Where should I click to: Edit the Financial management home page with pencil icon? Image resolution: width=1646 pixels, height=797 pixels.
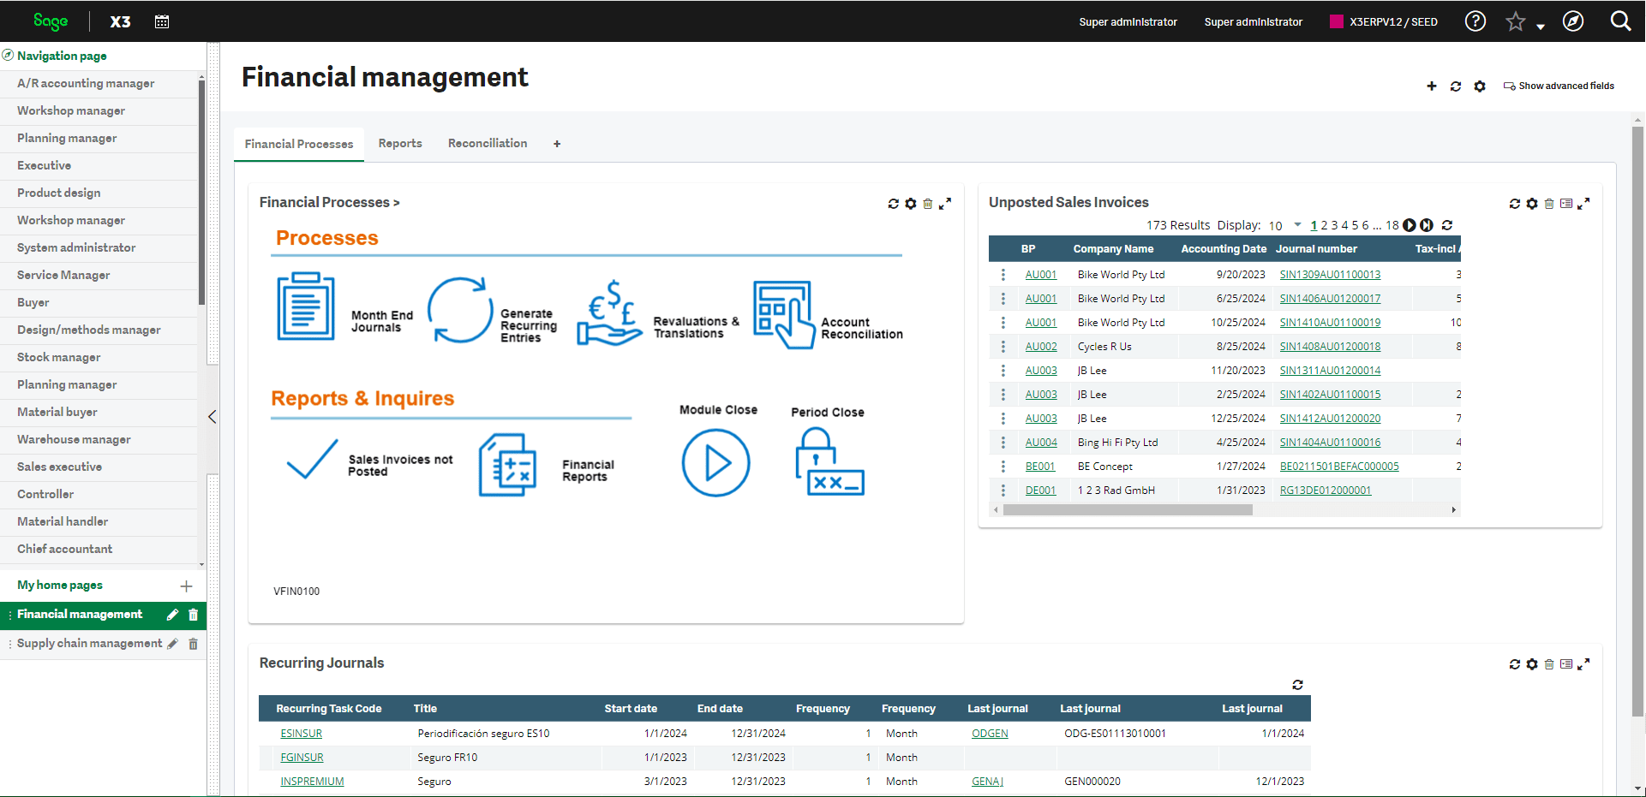[x=172, y=615]
